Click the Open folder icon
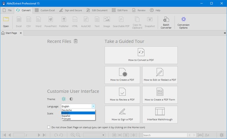Screen dimensions: 227x139 [6, 19]
